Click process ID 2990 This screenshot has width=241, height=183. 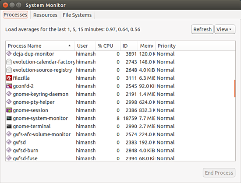[x=131, y=126]
